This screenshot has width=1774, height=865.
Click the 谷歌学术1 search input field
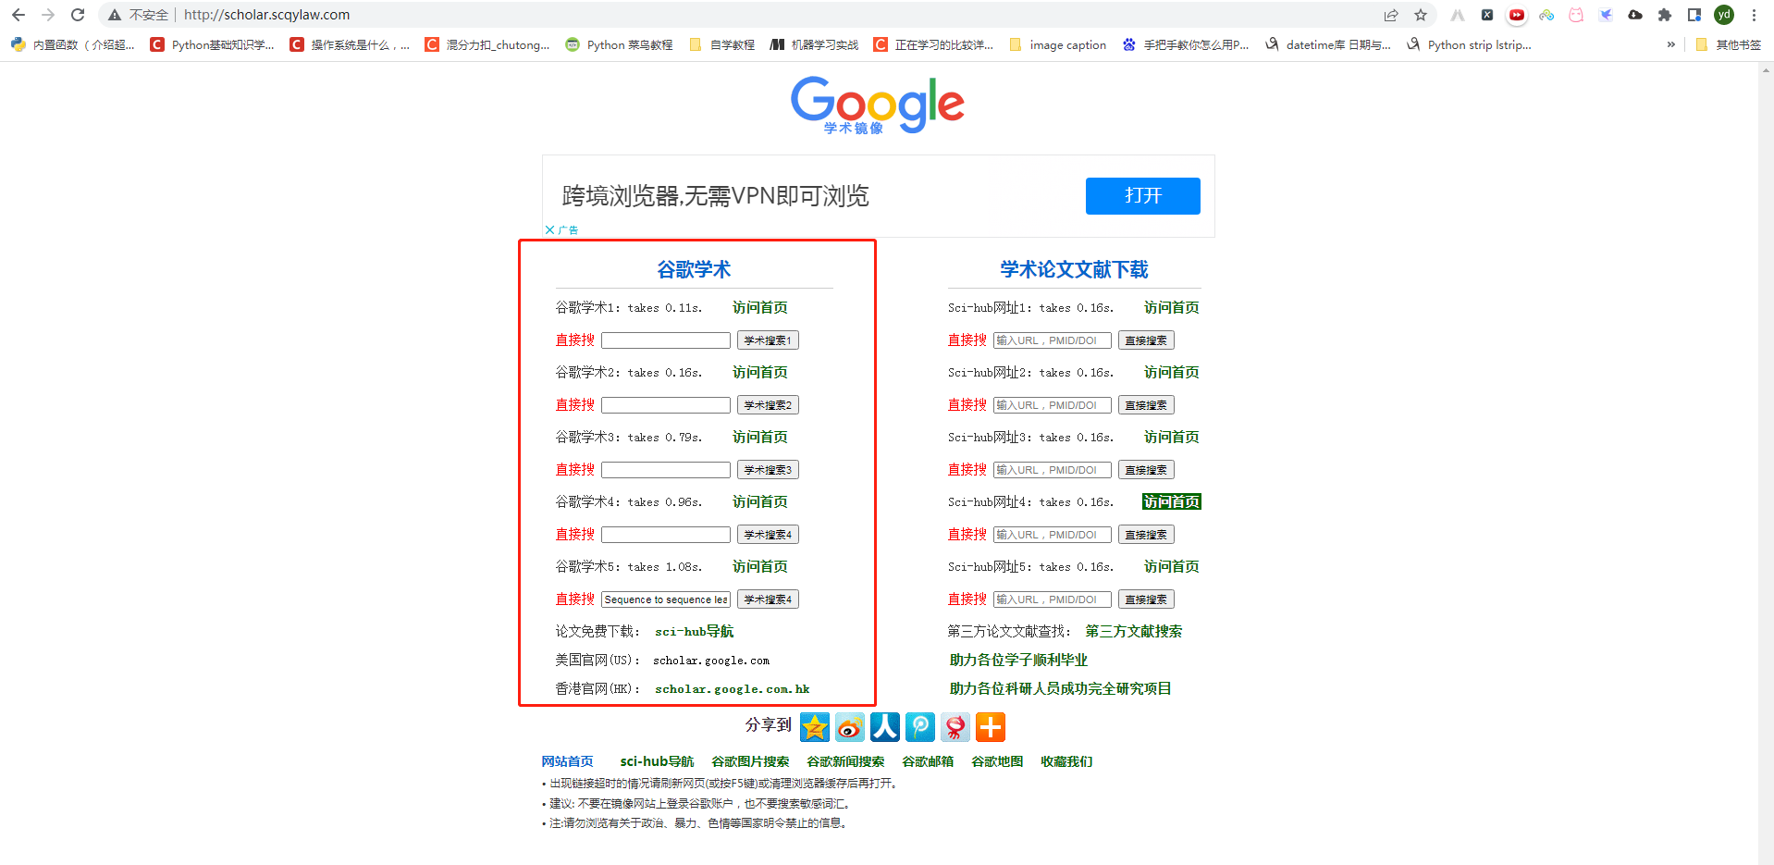coord(666,340)
